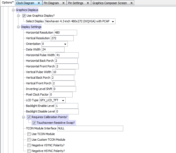Enable Negative VSYNC Polarity option
Viewport: 176px width, 153px height.
click(x=29, y=145)
